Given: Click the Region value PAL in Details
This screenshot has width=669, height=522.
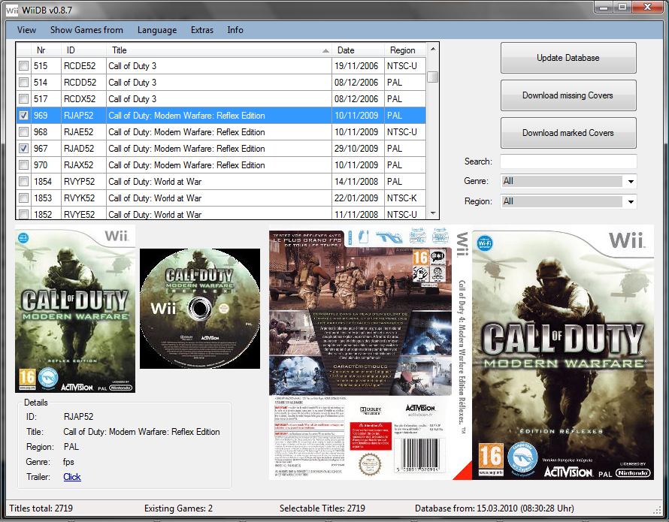Looking at the screenshot, I should point(71,447).
